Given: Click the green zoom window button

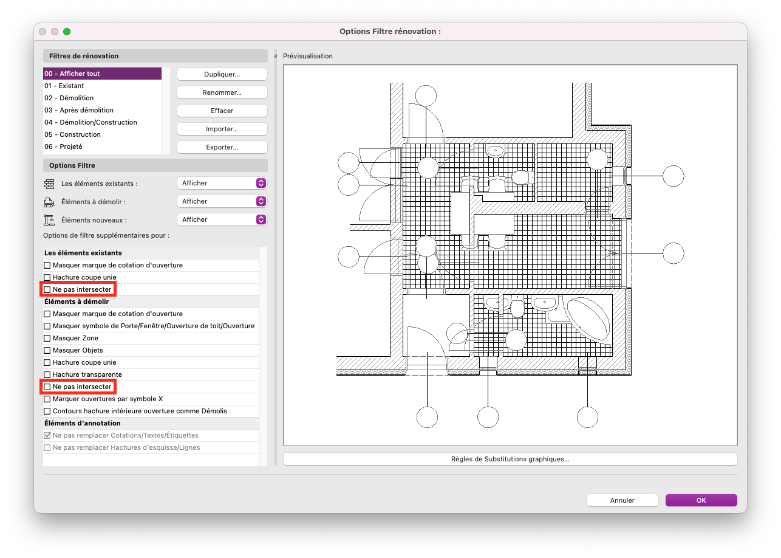Looking at the screenshot, I should tap(67, 32).
